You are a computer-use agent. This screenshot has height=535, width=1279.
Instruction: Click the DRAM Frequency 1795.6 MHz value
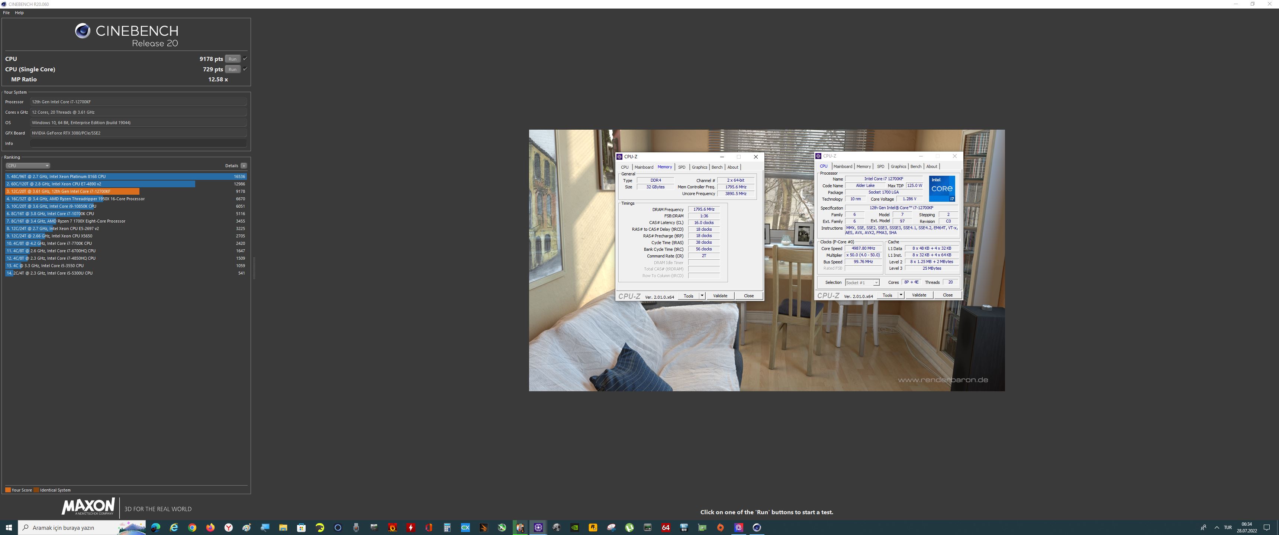(703, 210)
